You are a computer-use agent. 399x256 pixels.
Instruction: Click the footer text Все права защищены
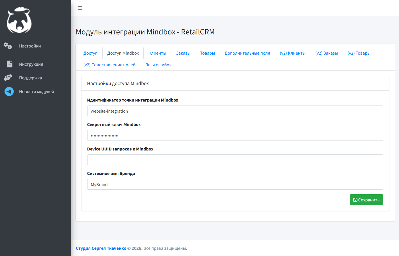click(165, 248)
